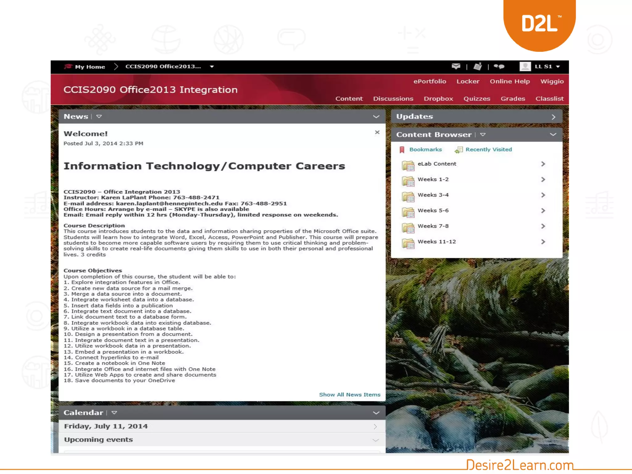Image resolution: width=632 pixels, height=474 pixels.
Task: Click the update alerts paper icon
Action: 477,66
